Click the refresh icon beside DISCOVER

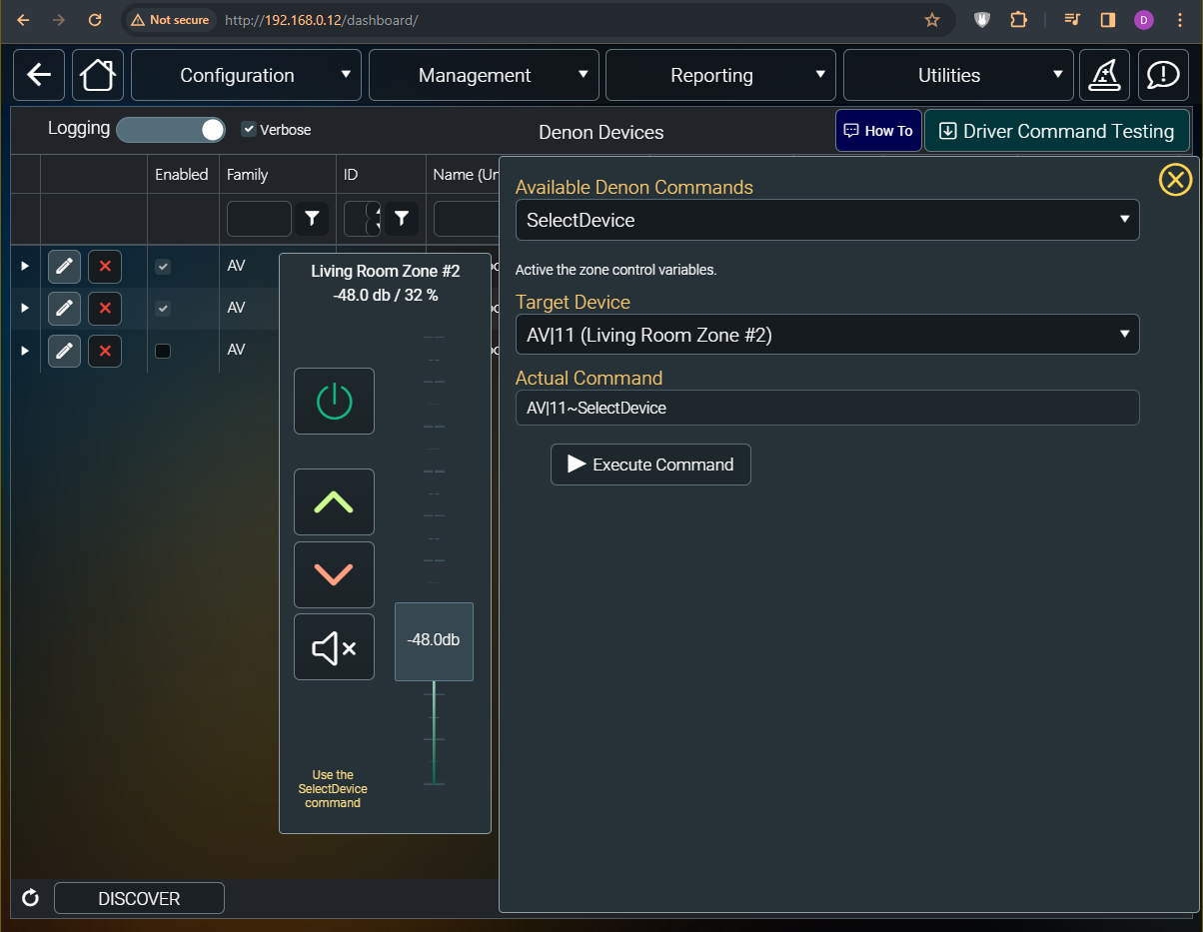coord(30,898)
